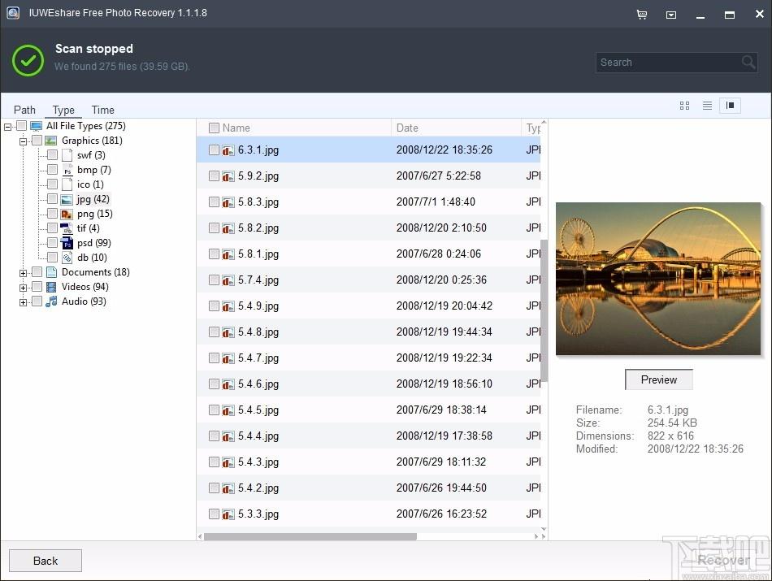Switch to thumbnail grid view
Viewport: 772px width, 581px height.
click(x=684, y=106)
